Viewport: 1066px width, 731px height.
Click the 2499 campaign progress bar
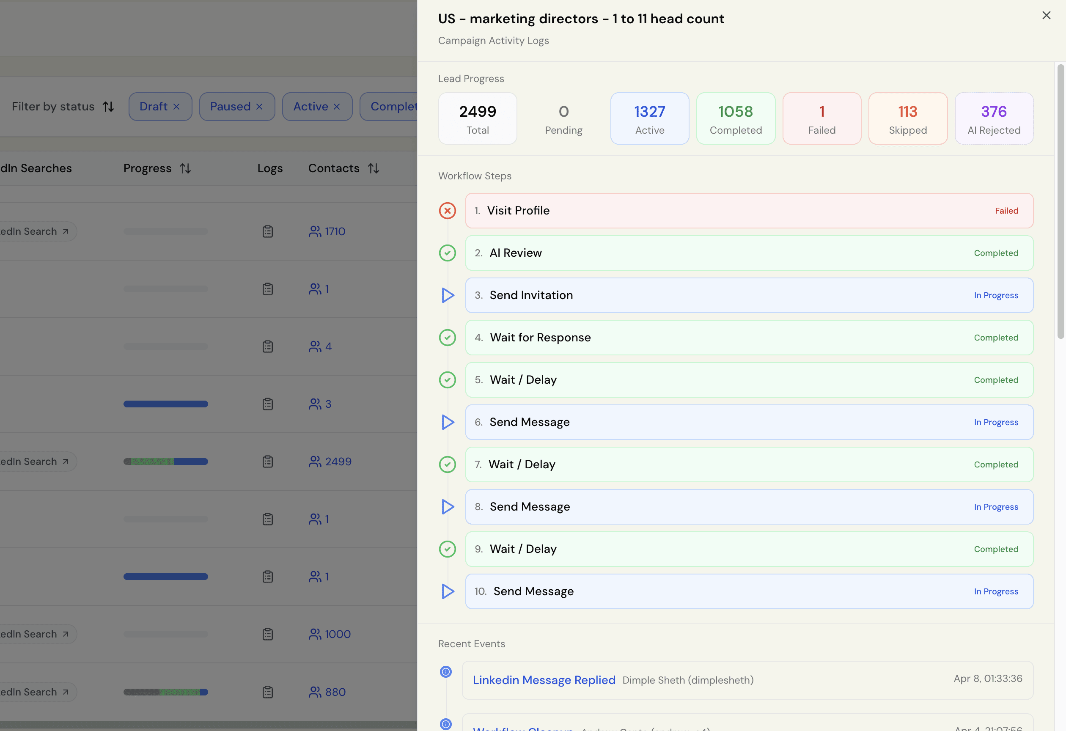165,462
